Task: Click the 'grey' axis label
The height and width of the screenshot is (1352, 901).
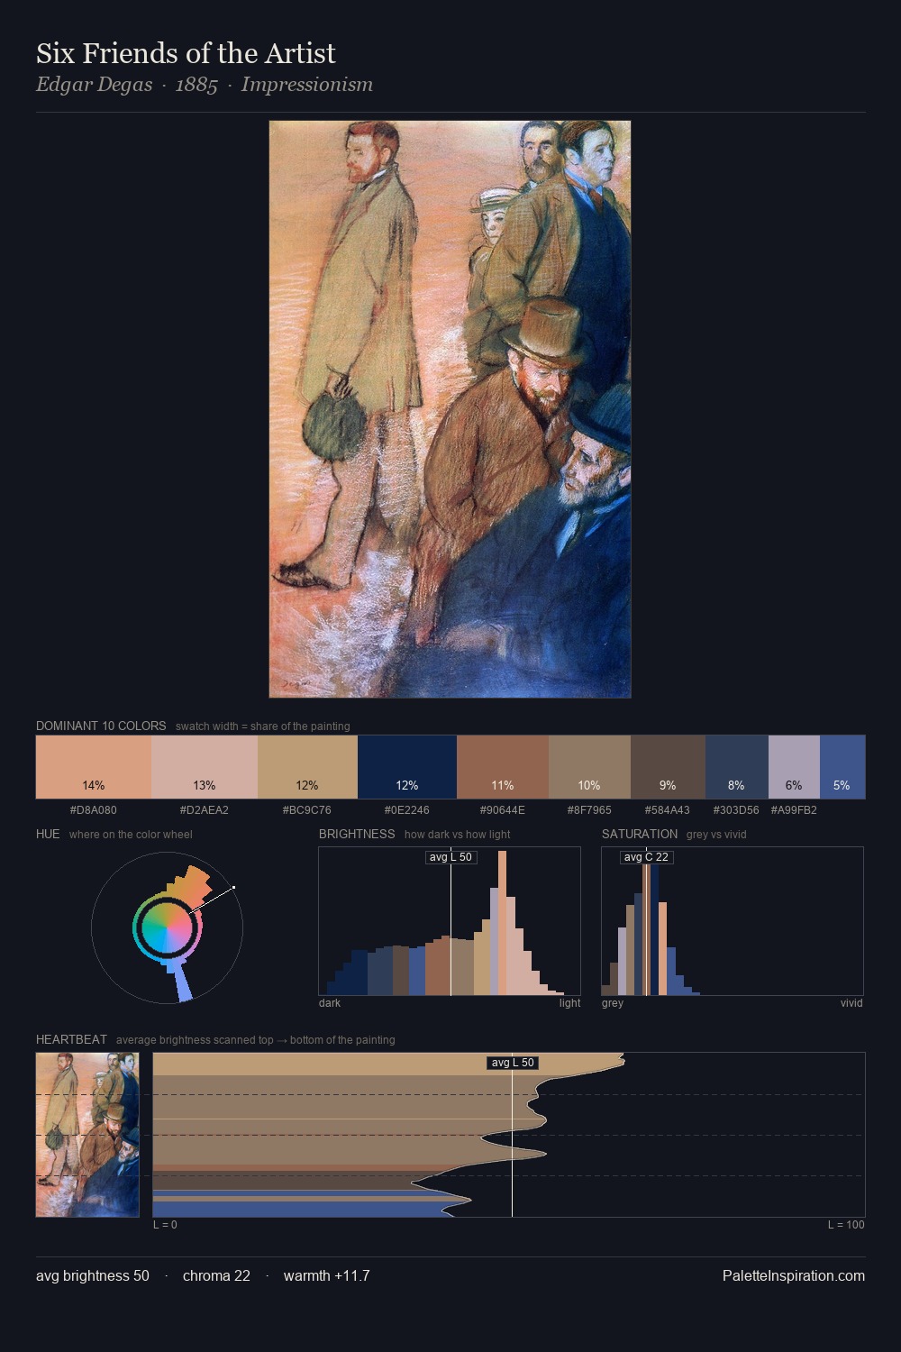Action: click(613, 1003)
